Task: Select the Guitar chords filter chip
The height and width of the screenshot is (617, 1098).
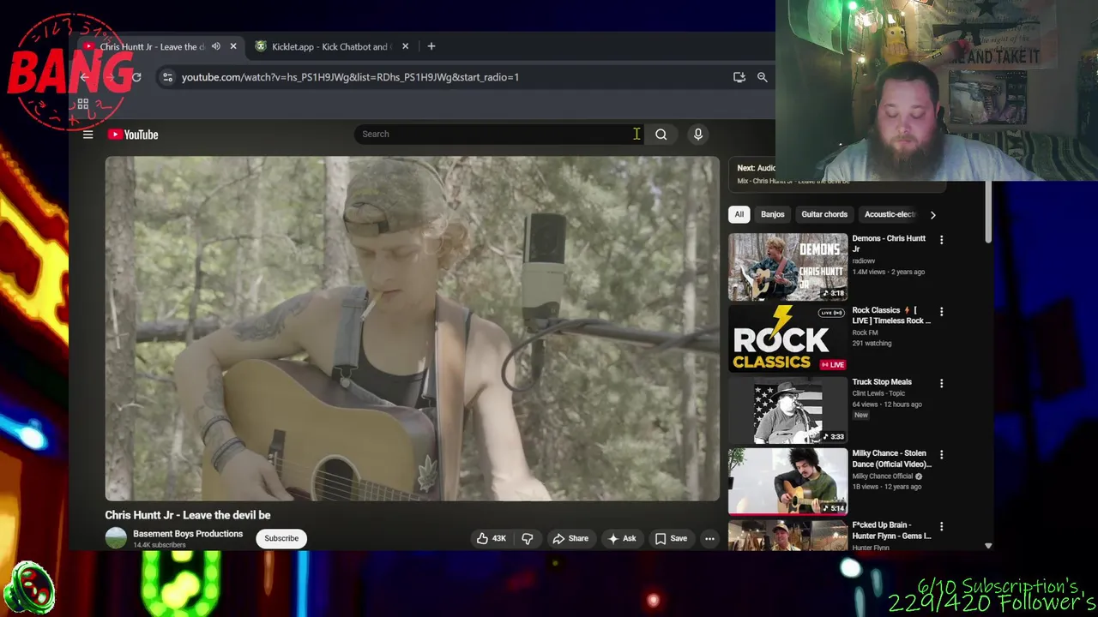Action: tap(824, 214)
